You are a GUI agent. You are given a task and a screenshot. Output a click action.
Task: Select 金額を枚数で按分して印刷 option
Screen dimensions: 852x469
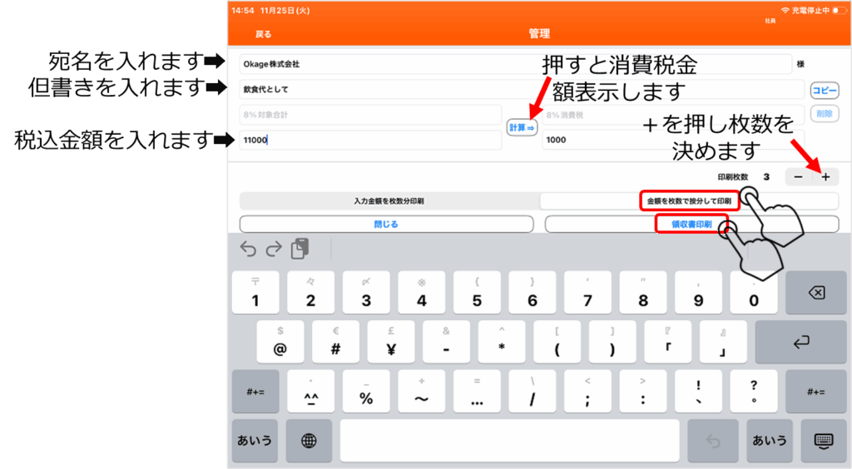(690, 201)
